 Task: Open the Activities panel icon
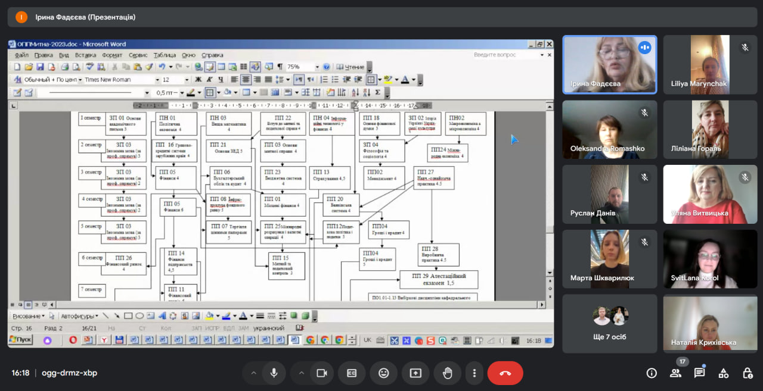723,373
